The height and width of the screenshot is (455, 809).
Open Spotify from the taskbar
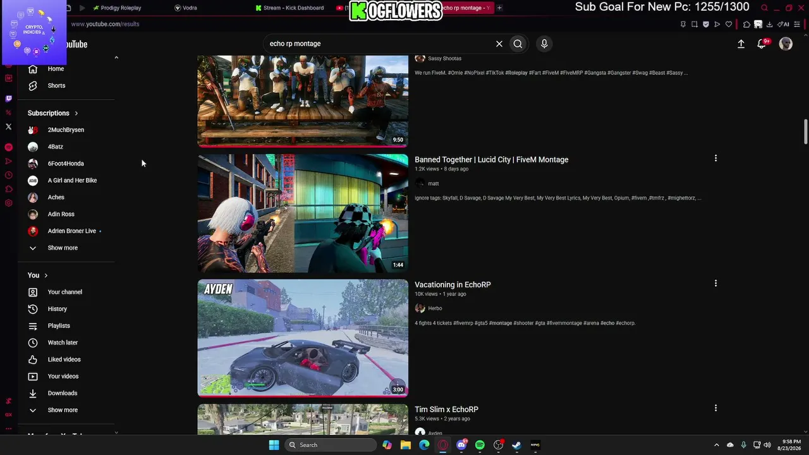click(480, 445)
